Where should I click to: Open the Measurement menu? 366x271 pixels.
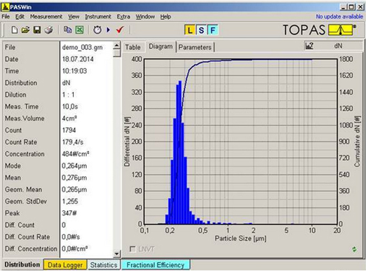tap(46, 17)
